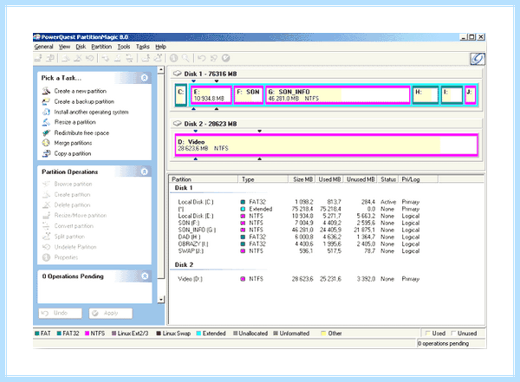Select the SON_INFO (G:) row in the list

point(298,230)
